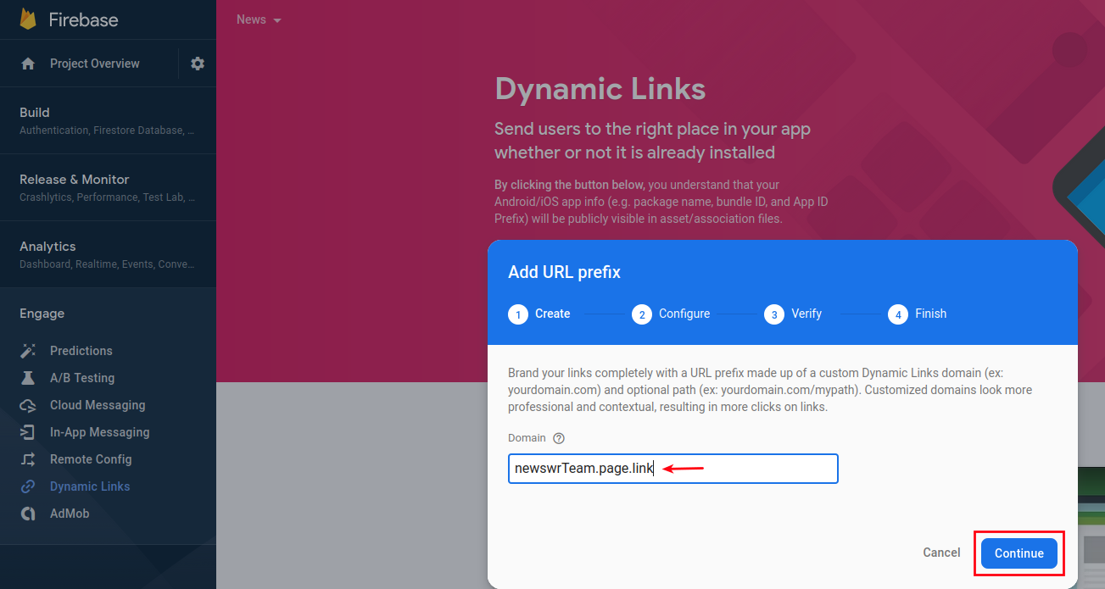Click the Project Overview home icon
The height and width of the screenshot is (589, 1105).
click(28, 64)
